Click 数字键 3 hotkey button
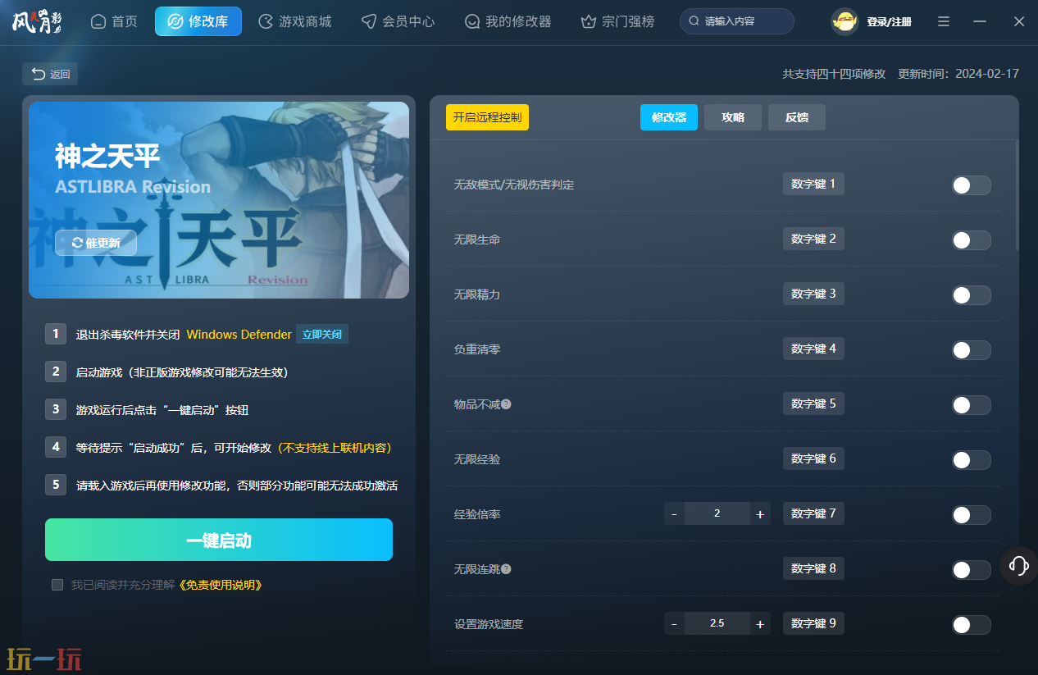1038x675 pixels. coord(813,294)
